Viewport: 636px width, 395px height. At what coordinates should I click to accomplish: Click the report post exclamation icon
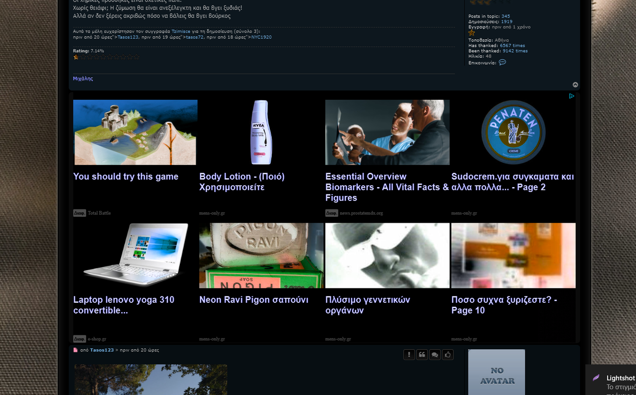pos(409,355)
